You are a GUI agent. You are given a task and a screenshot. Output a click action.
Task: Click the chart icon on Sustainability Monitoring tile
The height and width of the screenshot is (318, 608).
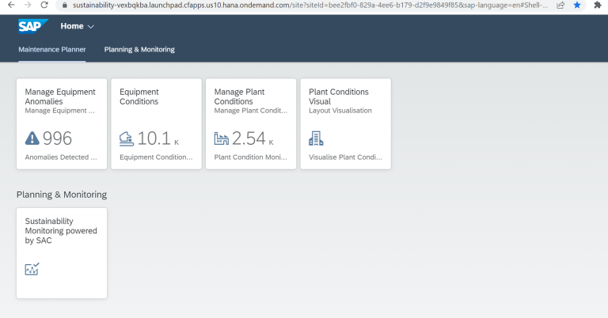32,269
